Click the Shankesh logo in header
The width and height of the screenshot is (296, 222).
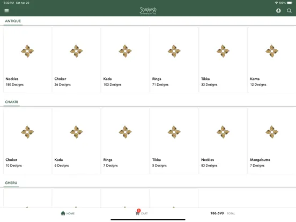[x=148, y=11]
